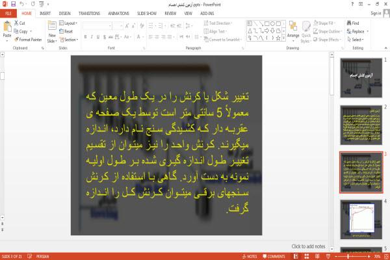Start Slide Show from status bar

click(328, 256)
